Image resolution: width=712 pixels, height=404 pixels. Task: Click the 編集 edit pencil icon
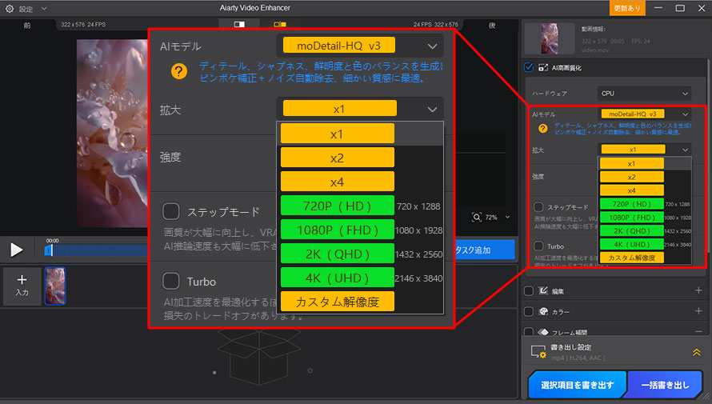click(x=543, y=290)
